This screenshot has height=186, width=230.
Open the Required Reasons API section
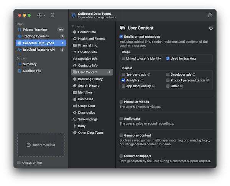[38, 50]
